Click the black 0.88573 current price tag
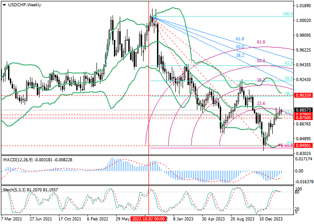The width and height of the screenshot is (314, 224). [x=303, y=110]
